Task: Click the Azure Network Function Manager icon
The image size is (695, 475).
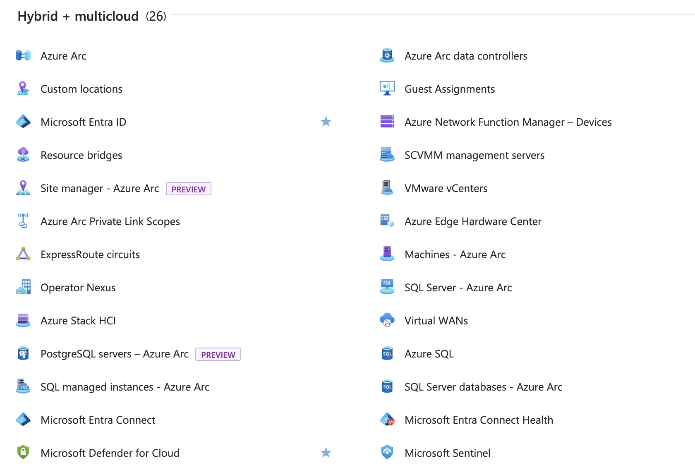Action: [387, 122]
